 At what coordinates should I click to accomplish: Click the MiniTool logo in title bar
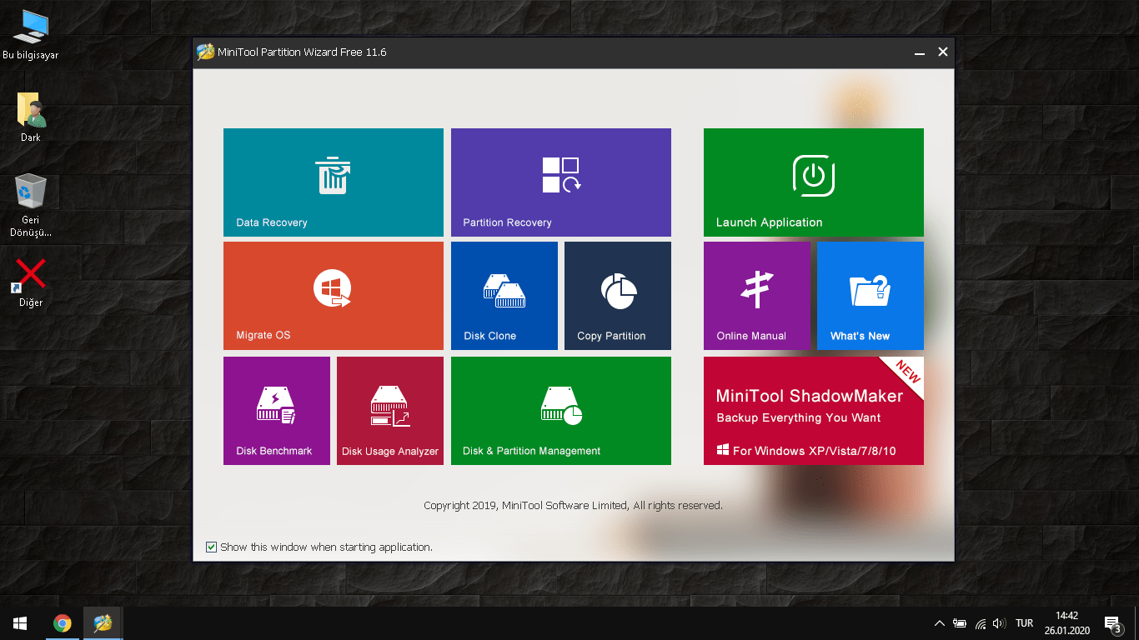(x=205, y=52)
